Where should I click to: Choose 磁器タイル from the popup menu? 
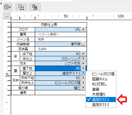coord(101,79)
